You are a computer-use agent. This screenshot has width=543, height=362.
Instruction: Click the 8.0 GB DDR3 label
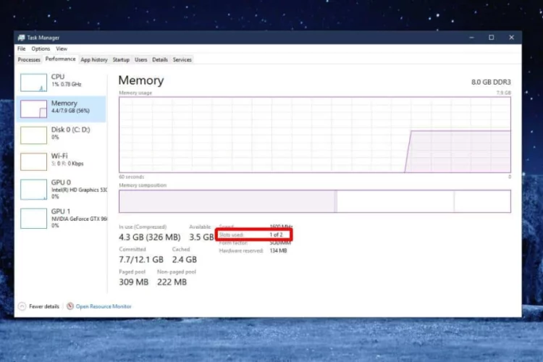[491, 82]
